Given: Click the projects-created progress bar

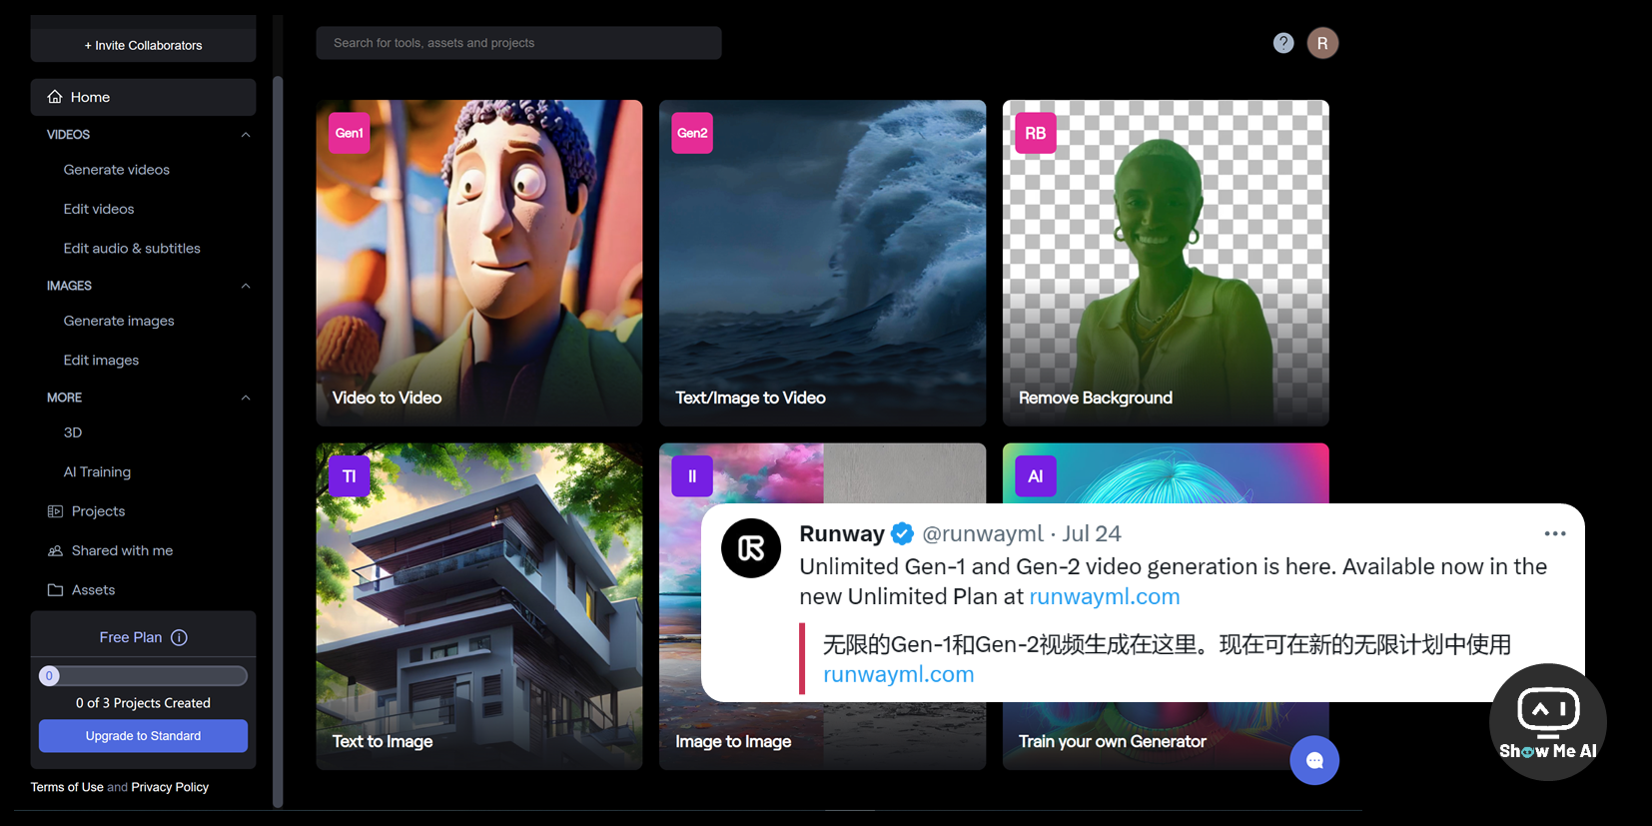Looking at the screenshot, I should (143, 676).
